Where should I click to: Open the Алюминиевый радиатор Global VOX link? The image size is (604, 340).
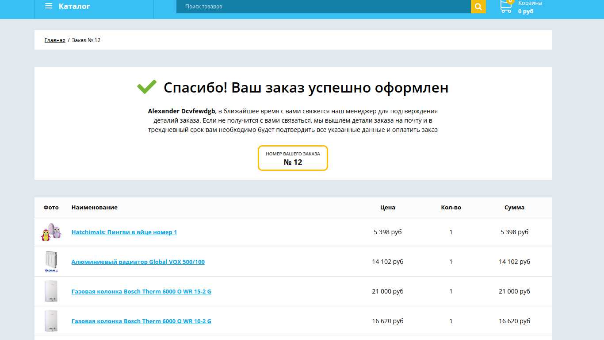click(138, 262)
